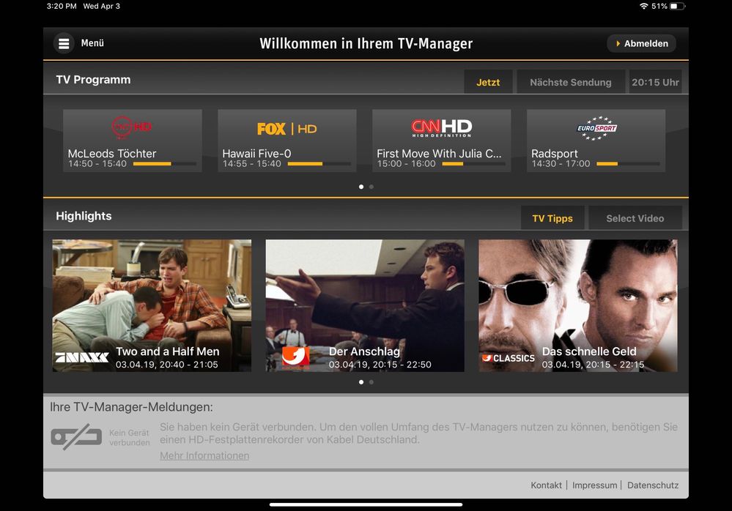Click the Highlights heading
The width and height of the screenshot is (732, 511).
pyautogui.click(x=84, y=216)
